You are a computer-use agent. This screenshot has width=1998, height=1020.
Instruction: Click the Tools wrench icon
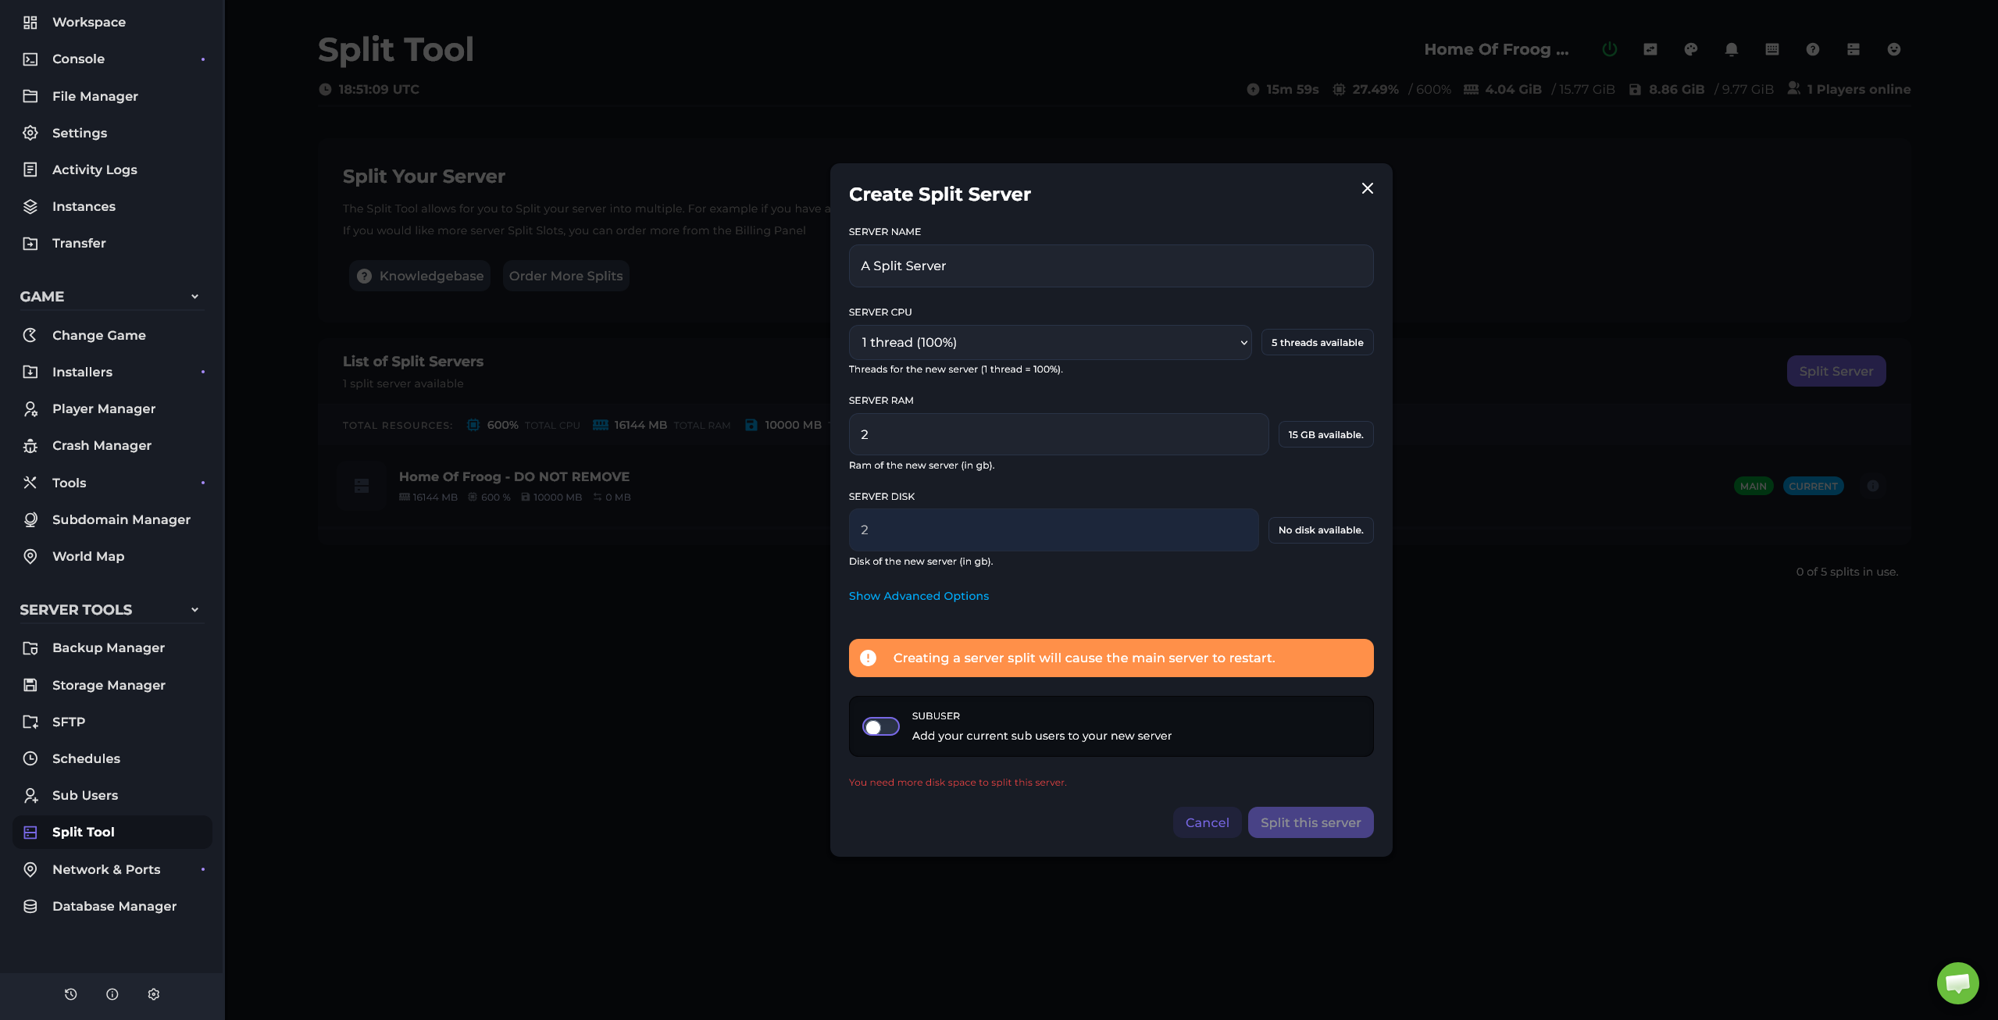tap(30, 483)
